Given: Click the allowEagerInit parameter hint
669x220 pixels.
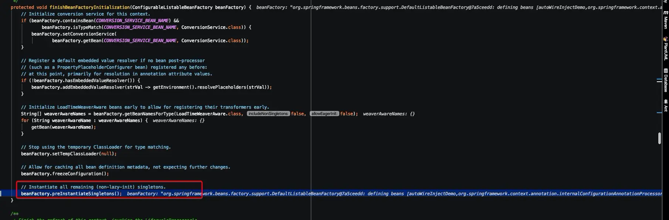Looking at the screenshot, I should click(x=325, y=114).
